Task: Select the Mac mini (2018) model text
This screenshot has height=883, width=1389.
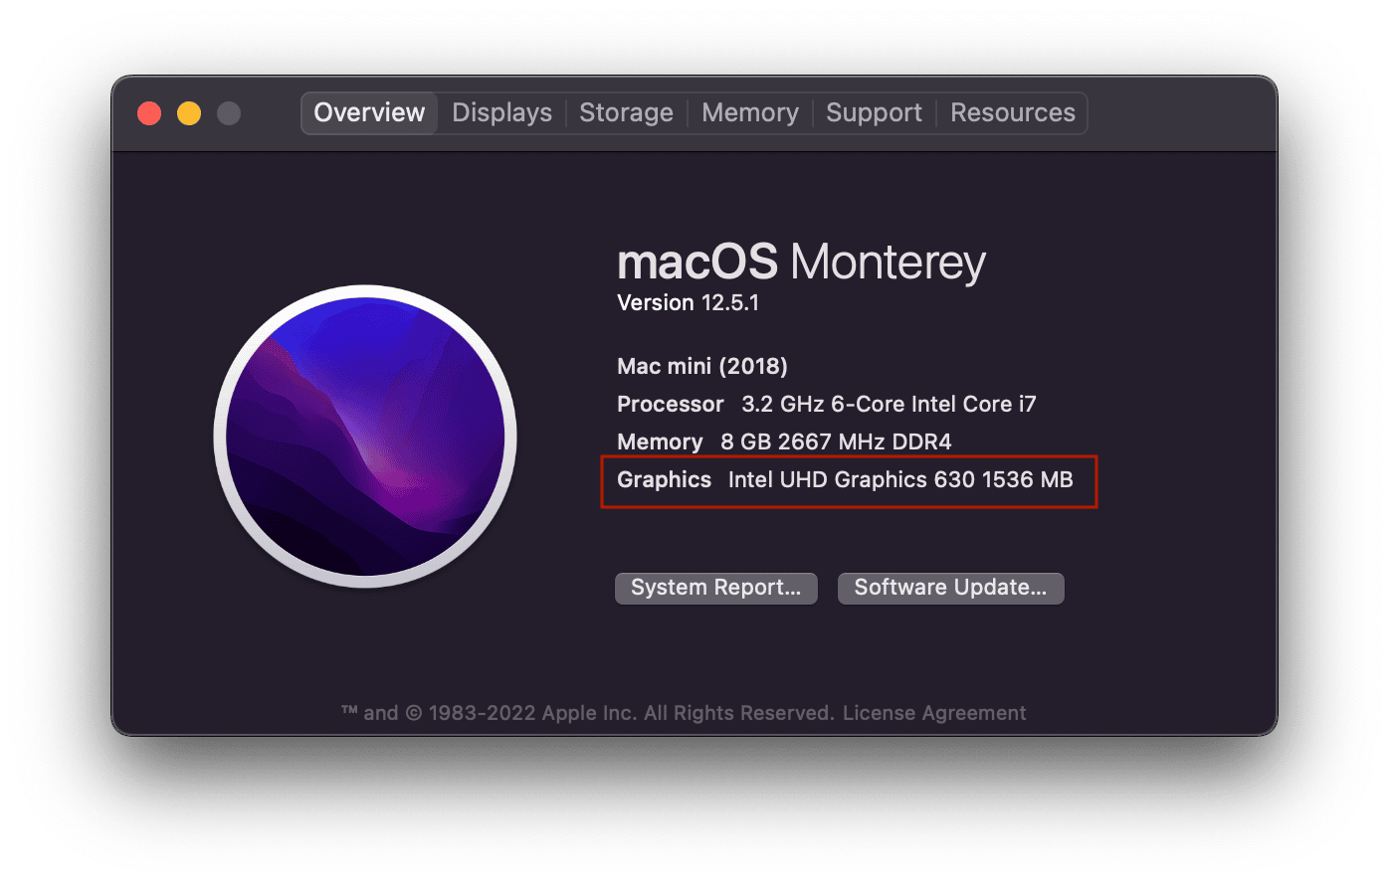Action: pos(701,366)
